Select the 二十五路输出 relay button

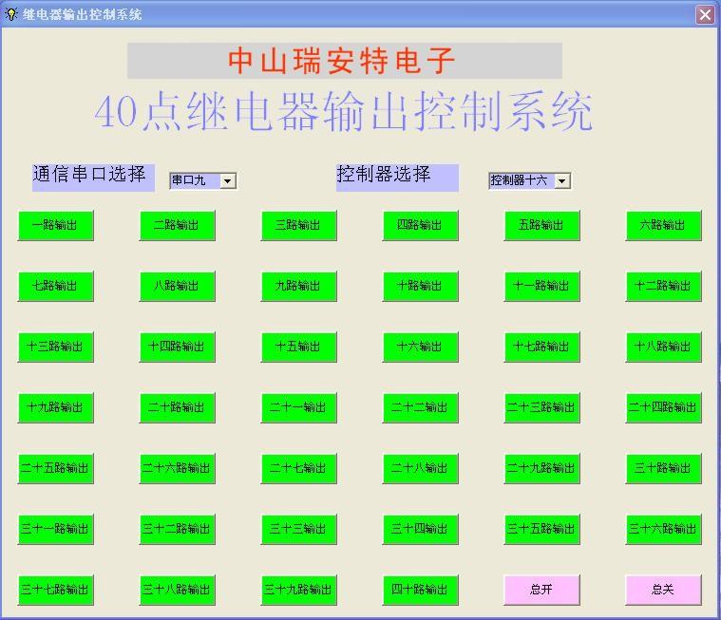(x=56, y=468)
